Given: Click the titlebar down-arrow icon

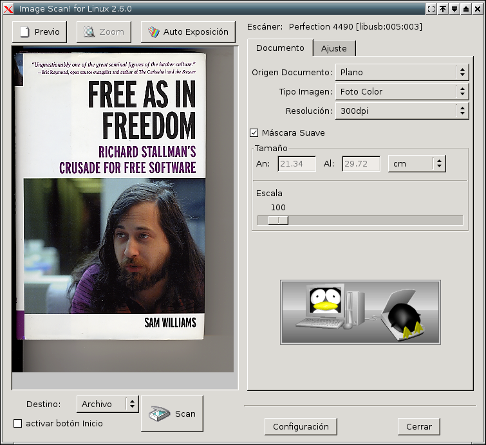Looking at the screenshot, I should pos(454,9).
